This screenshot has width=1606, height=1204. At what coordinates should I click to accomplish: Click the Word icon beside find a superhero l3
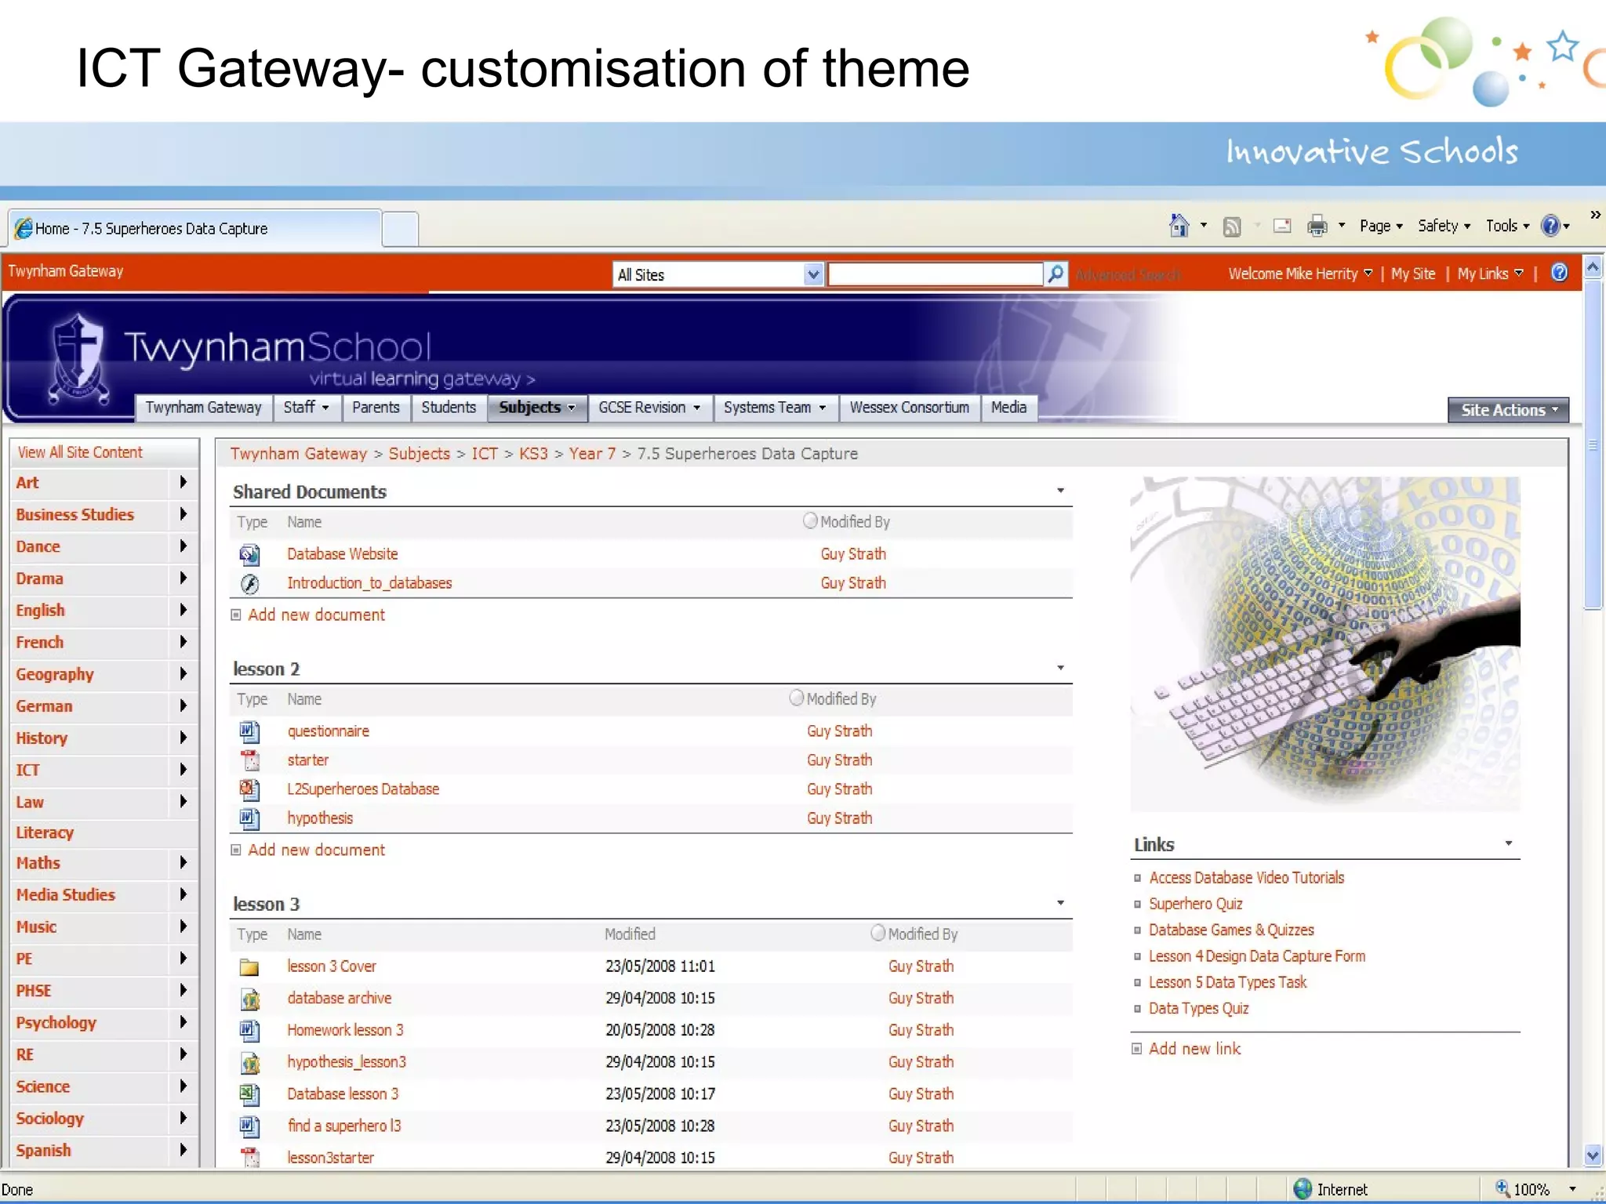pyautogui.click(x=249, y=1126)
